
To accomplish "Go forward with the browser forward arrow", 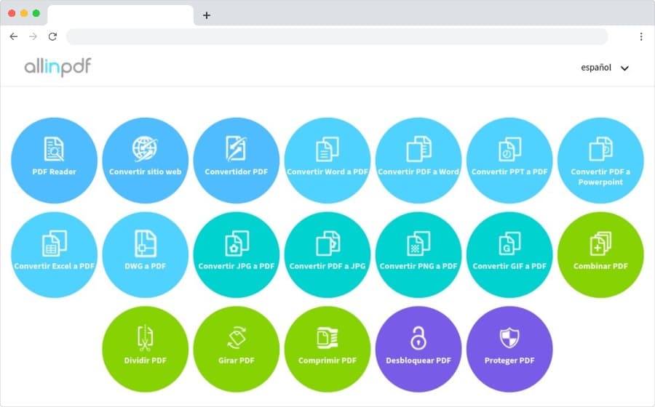I will pos(33,36).
